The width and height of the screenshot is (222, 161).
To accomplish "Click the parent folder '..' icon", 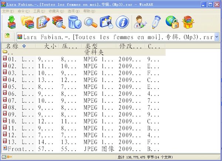I will pyautogui.click(x=5, y=51).
